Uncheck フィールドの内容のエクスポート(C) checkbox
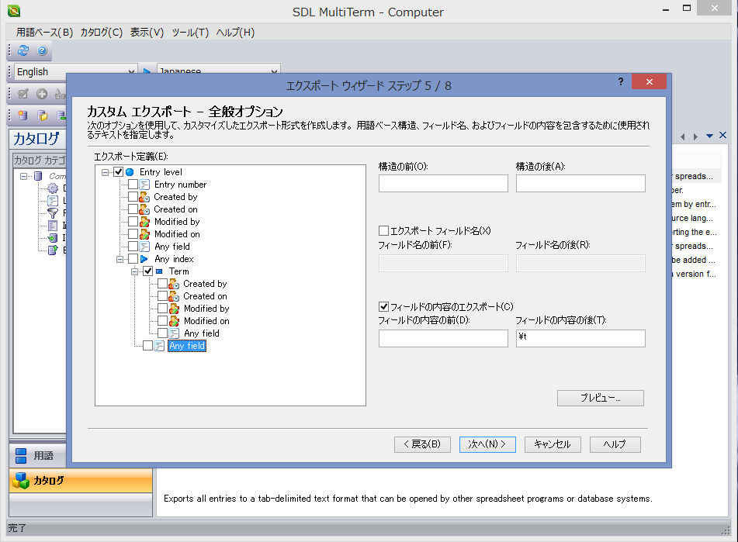 383,307
